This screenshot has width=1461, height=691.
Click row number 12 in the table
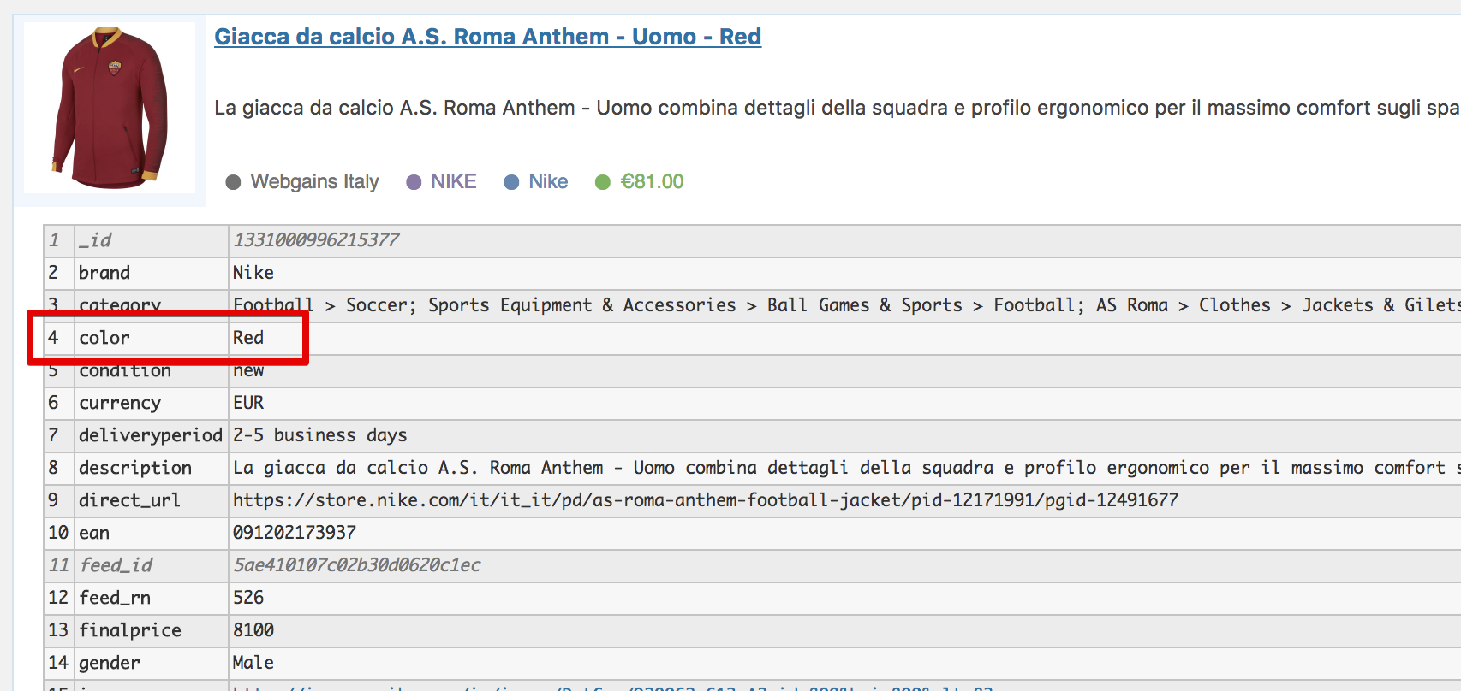pos(58,598)
